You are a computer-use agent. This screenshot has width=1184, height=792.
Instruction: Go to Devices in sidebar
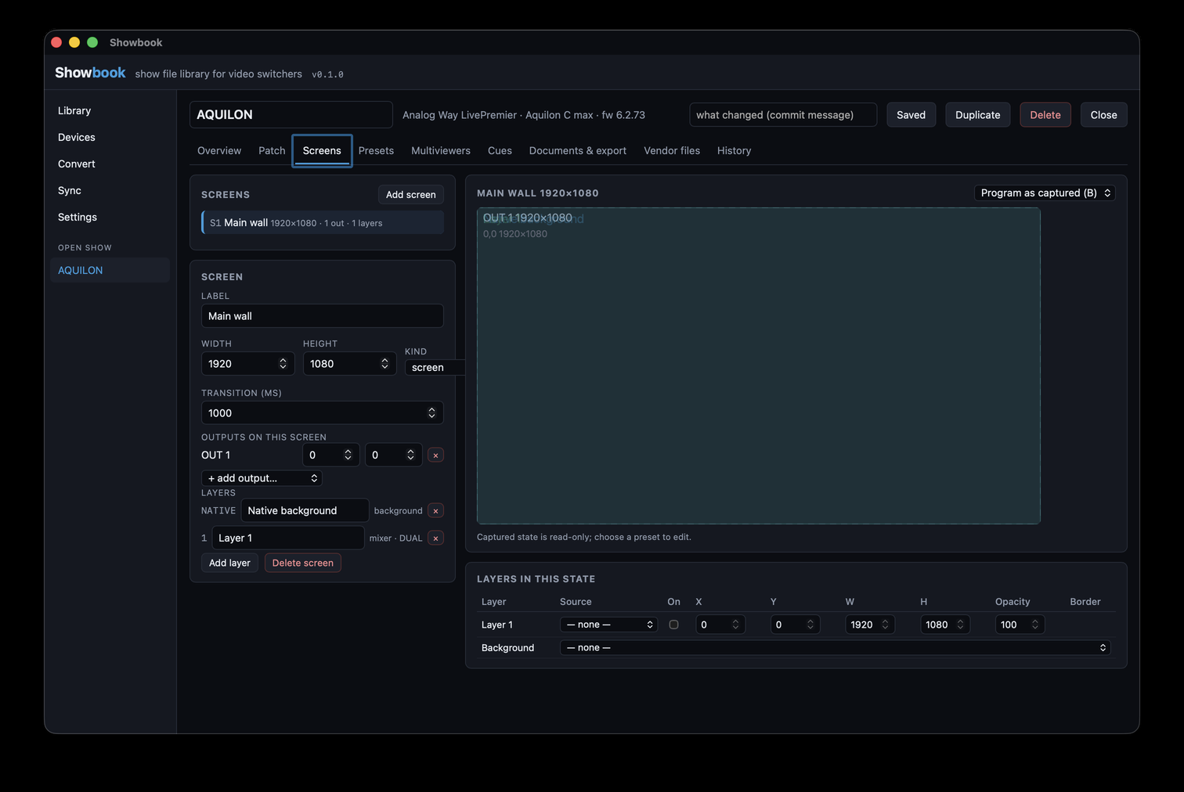tap(110, 137)
